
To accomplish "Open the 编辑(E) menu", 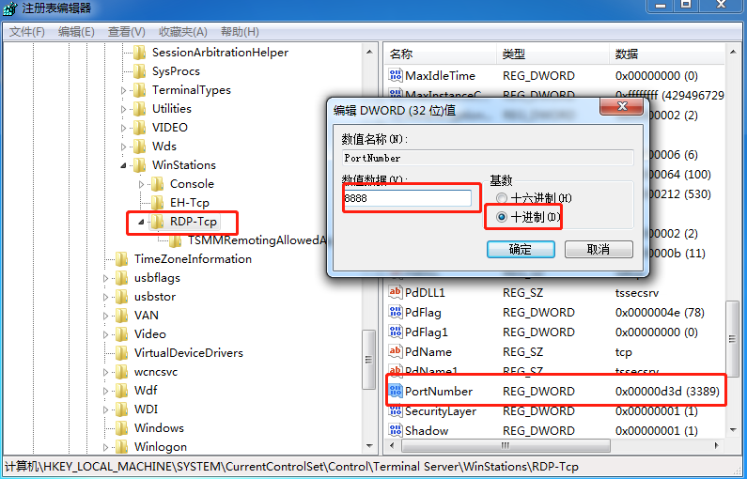I will point(76,32).
